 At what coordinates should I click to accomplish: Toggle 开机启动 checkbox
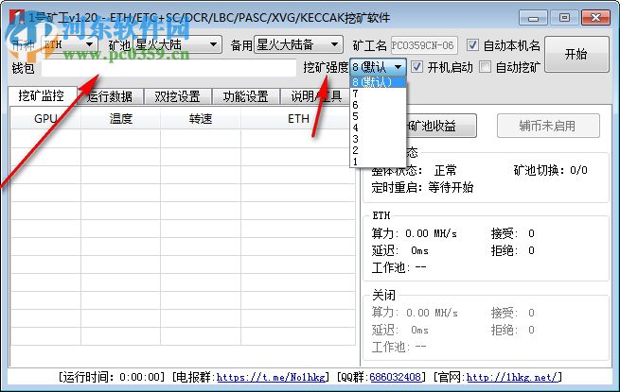(x=416, y=67)
